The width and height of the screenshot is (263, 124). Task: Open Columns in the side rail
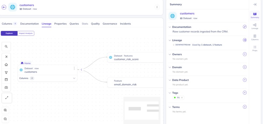(x=255, y=37)
